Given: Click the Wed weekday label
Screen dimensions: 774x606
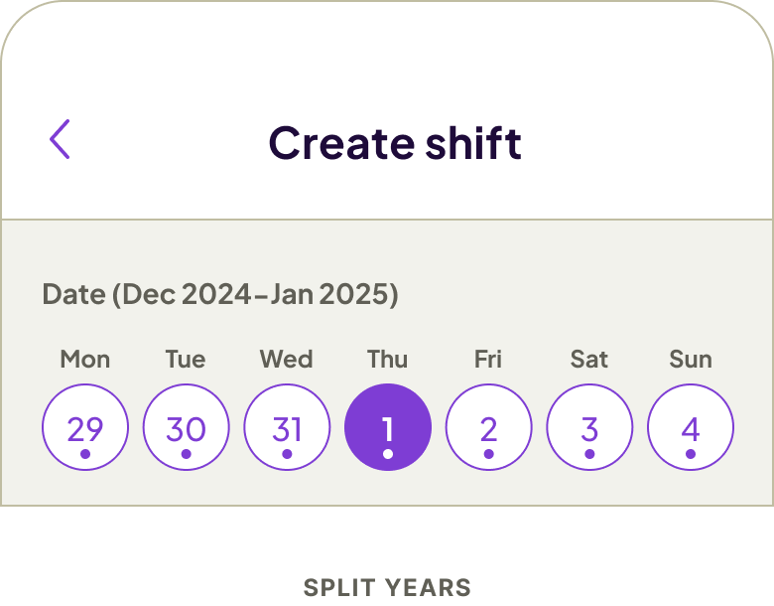Looking at the screenshot, I should [x=287, y=359].
